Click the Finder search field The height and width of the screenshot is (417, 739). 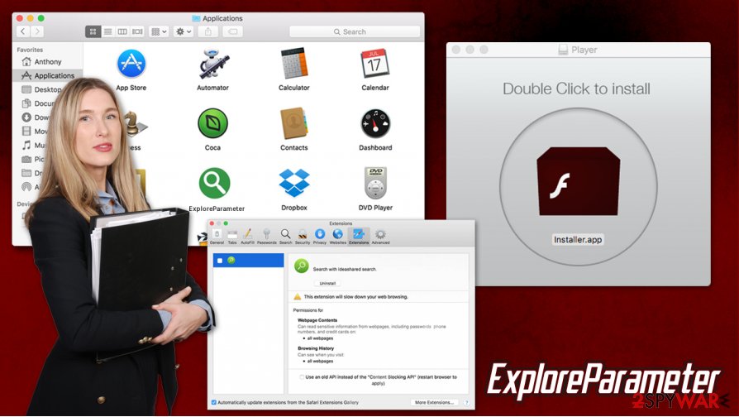355,31
